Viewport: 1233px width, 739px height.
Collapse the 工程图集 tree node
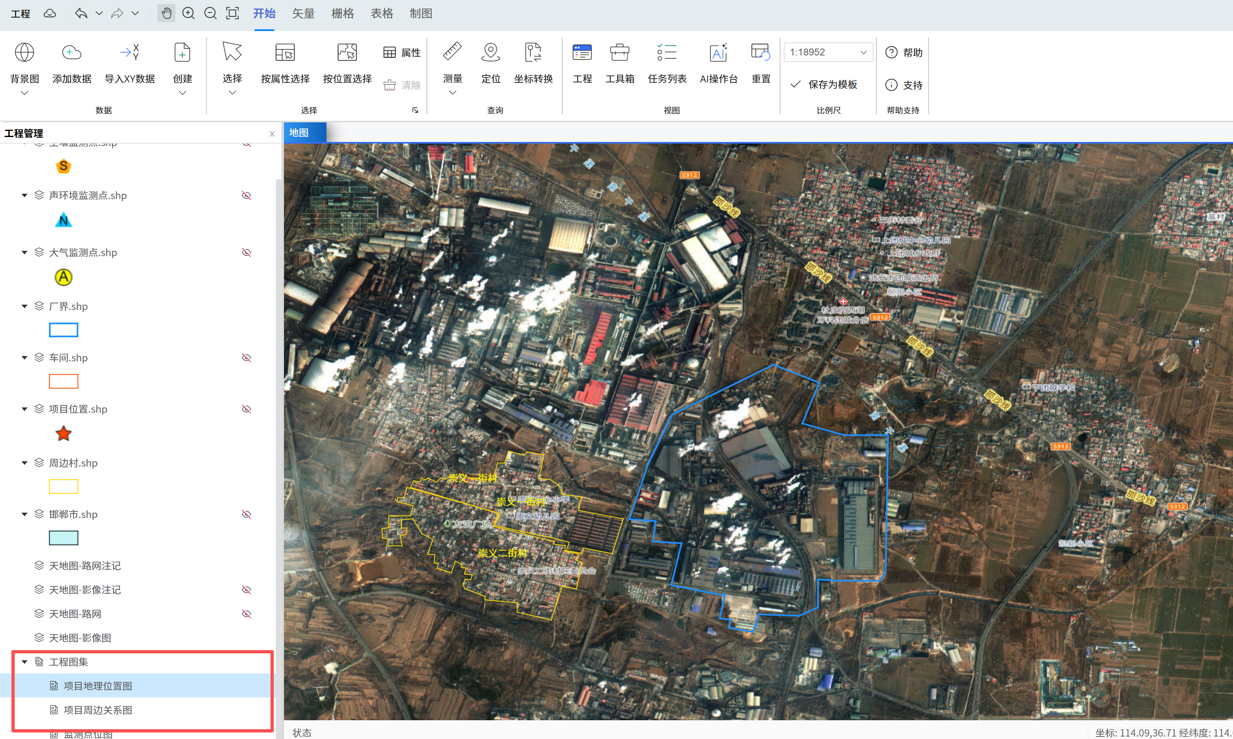tap(24, 662)
